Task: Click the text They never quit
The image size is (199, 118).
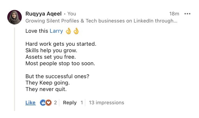Action: (x=46, y=89)
